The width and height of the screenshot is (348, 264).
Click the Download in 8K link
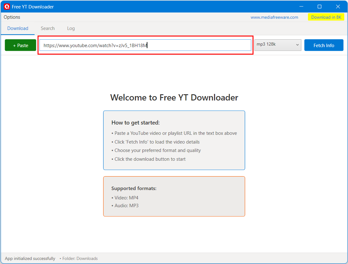326,17
